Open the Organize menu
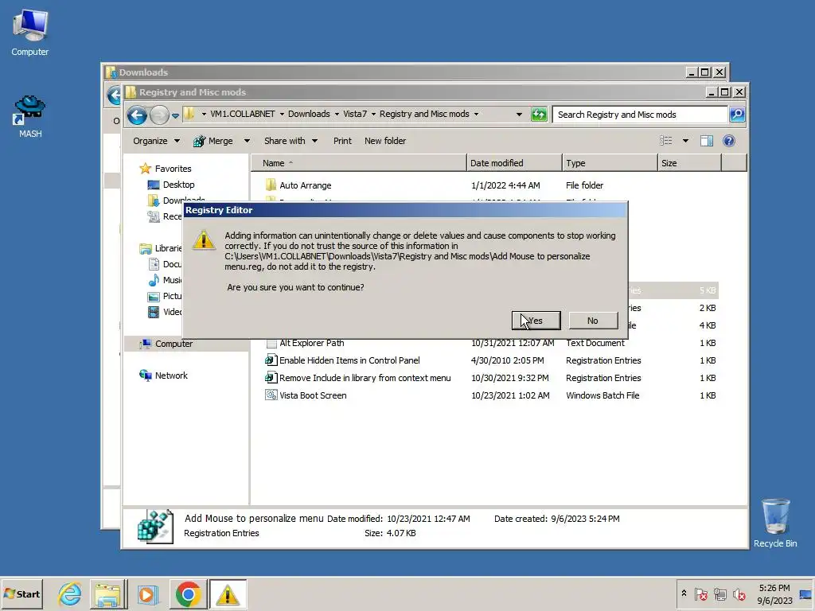Viewport: 815px width, 611px height. pos(156,141)
